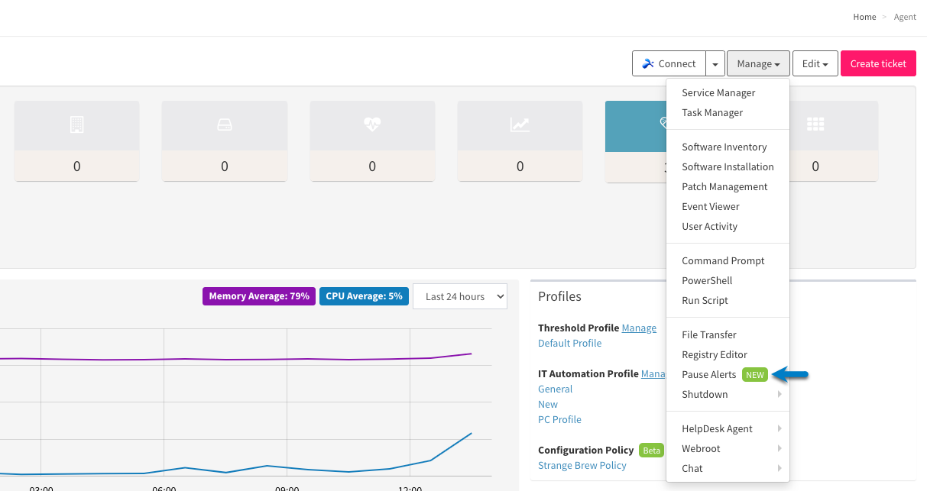Click the building icon tile

(x=76, y=141)
